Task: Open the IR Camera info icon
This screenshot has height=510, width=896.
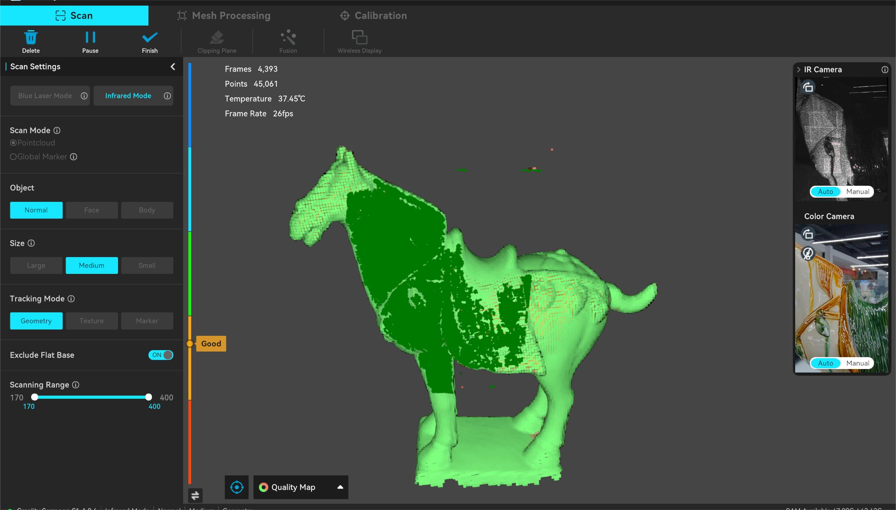Action: (885, 70)
